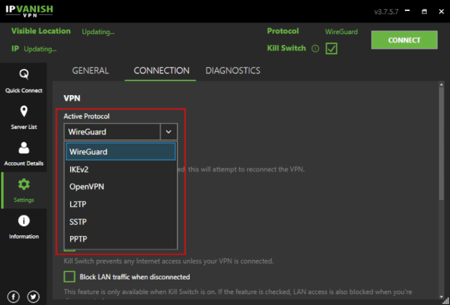
Task: Select WireGuard in the protocol list
Action: pos(121,151)
